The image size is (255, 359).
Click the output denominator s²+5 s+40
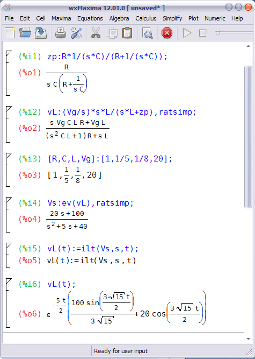pos(67,226)
